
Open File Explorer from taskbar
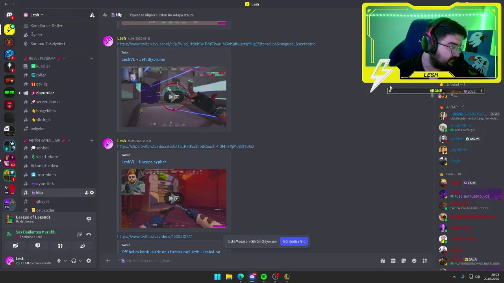(x=229, y=277)
